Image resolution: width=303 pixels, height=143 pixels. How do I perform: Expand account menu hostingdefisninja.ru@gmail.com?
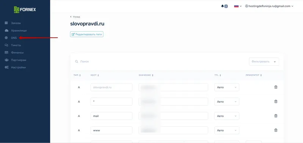269,6
